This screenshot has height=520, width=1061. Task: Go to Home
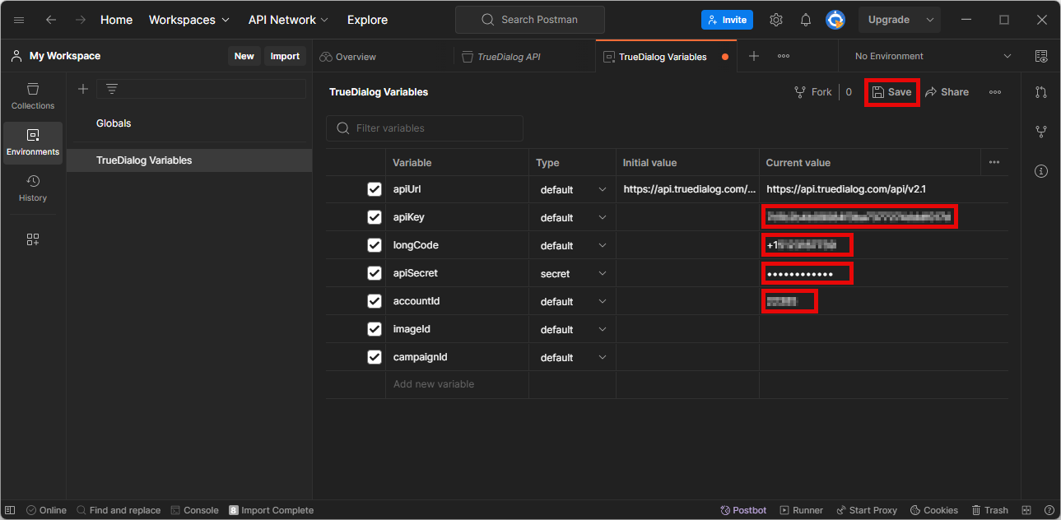click(x=116, y=20)
